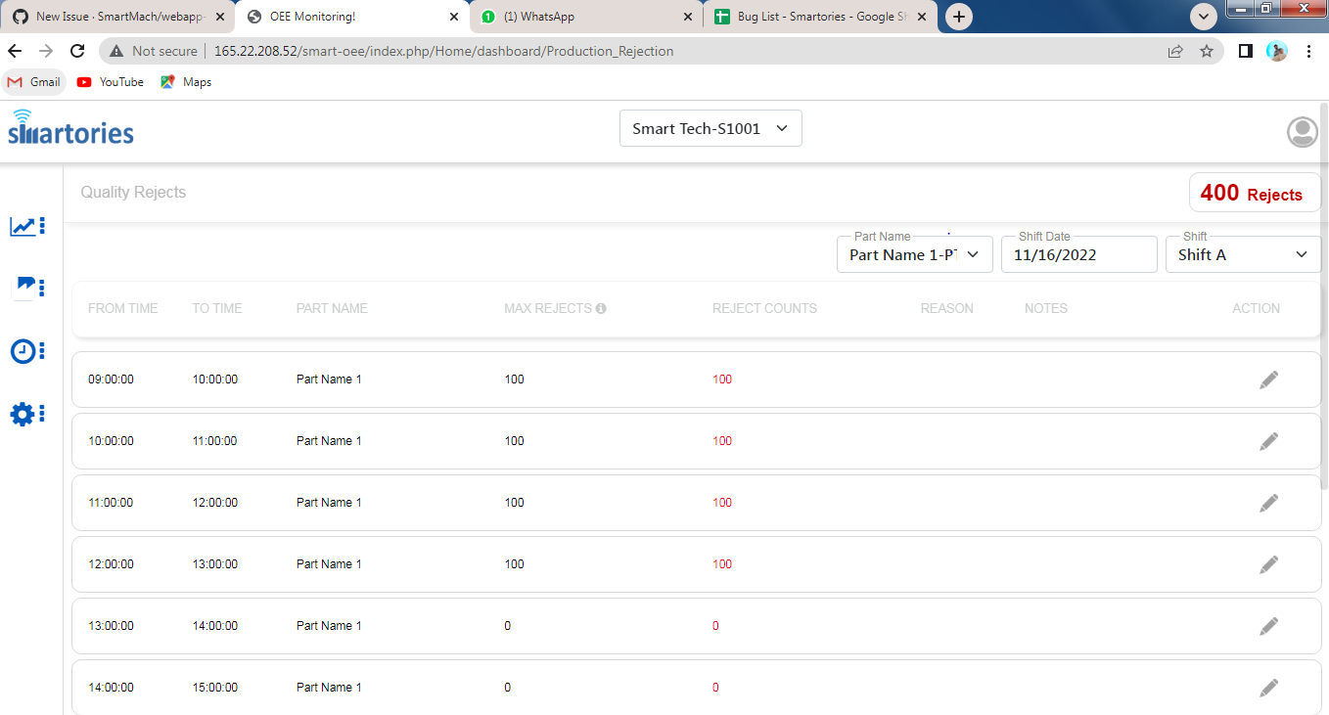This screenshot has width=1329, height=715.
Task: Open the settings gear sidebar icon
Action: [27, 414]
